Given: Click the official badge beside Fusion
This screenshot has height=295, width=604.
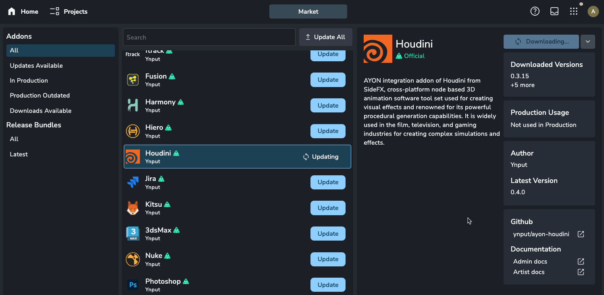Looking at the screenshot, I should (172, 77).
